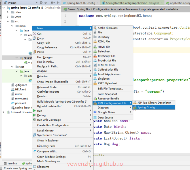Image resolution: width=190 pixels, height=170 pixels.
Task: Select Spring Config in the submenu
Action: [x=146, y=107]
